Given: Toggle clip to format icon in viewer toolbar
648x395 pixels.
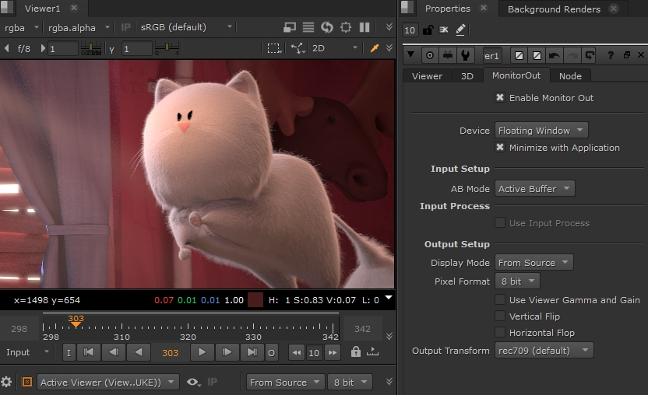Looking at the screenshot, I should pyautogui.click(x=289, y=27).
